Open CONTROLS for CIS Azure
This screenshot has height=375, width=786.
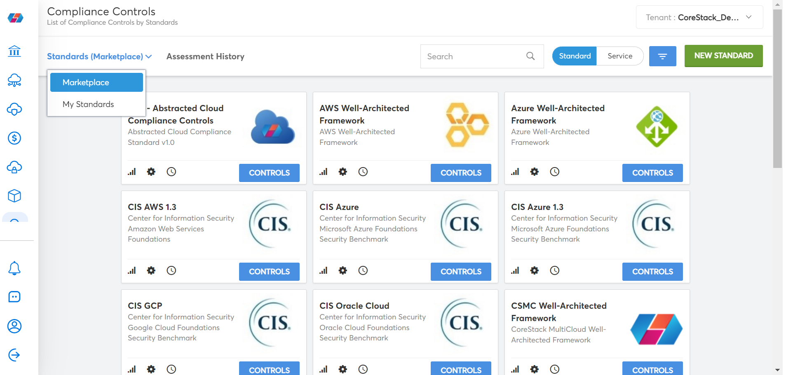(461, 272)
